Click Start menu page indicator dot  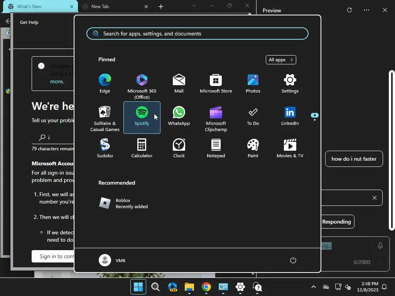[315, 120]
